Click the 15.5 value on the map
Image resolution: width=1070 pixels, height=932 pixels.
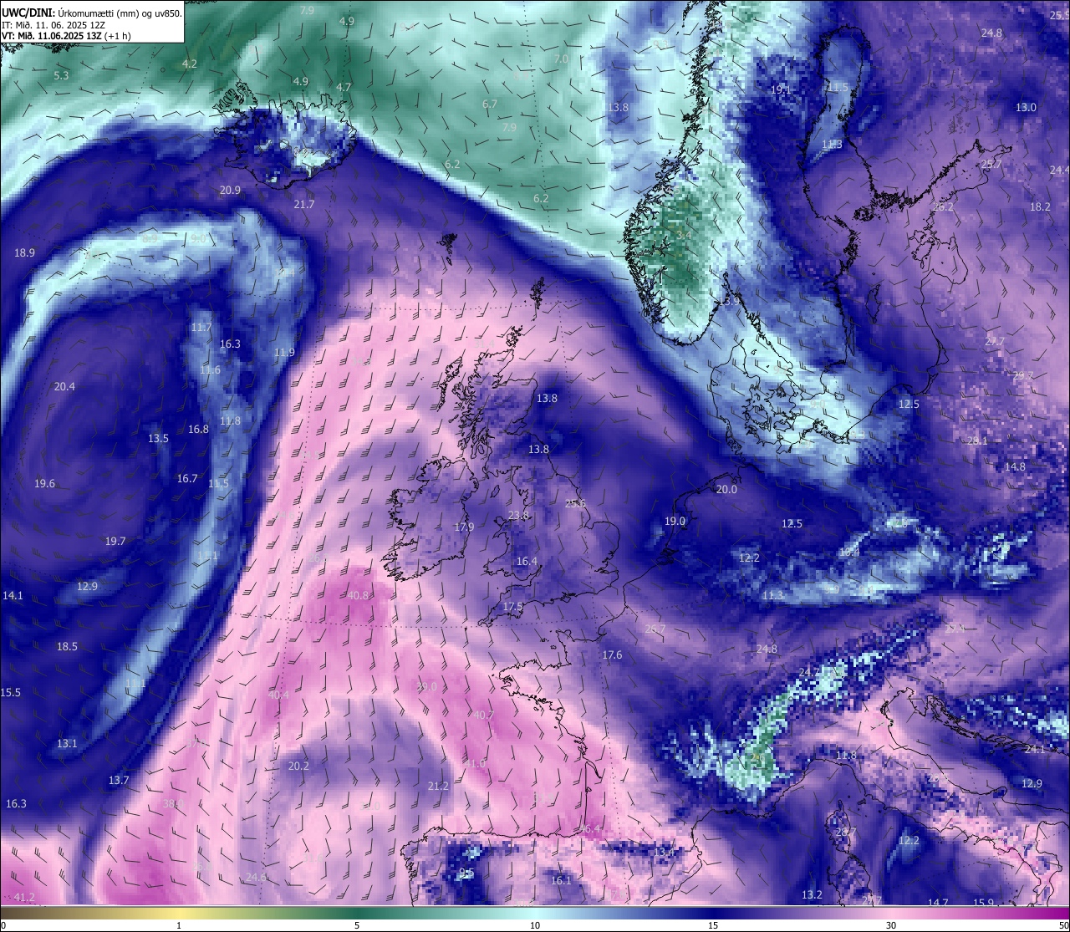point(11,692)
